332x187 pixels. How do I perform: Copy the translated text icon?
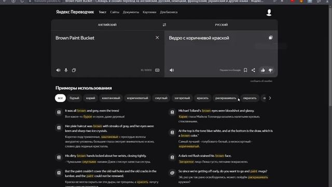click(x=271, y=38)
